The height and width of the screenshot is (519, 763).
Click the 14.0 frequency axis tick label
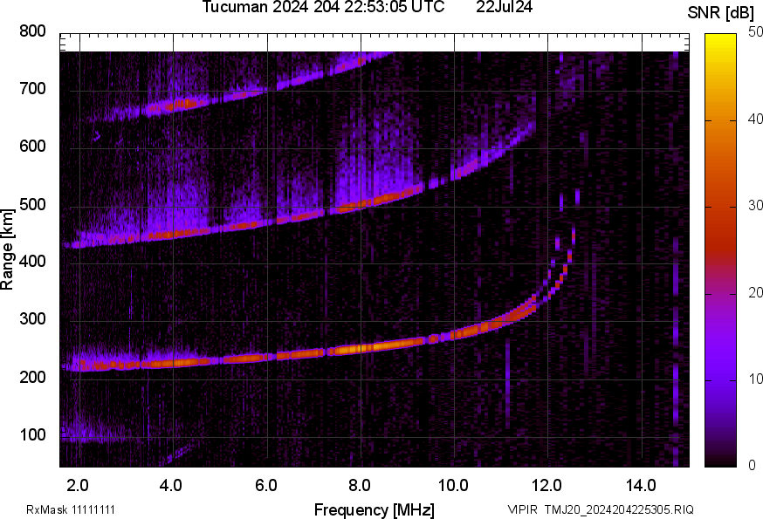point(641,484)
